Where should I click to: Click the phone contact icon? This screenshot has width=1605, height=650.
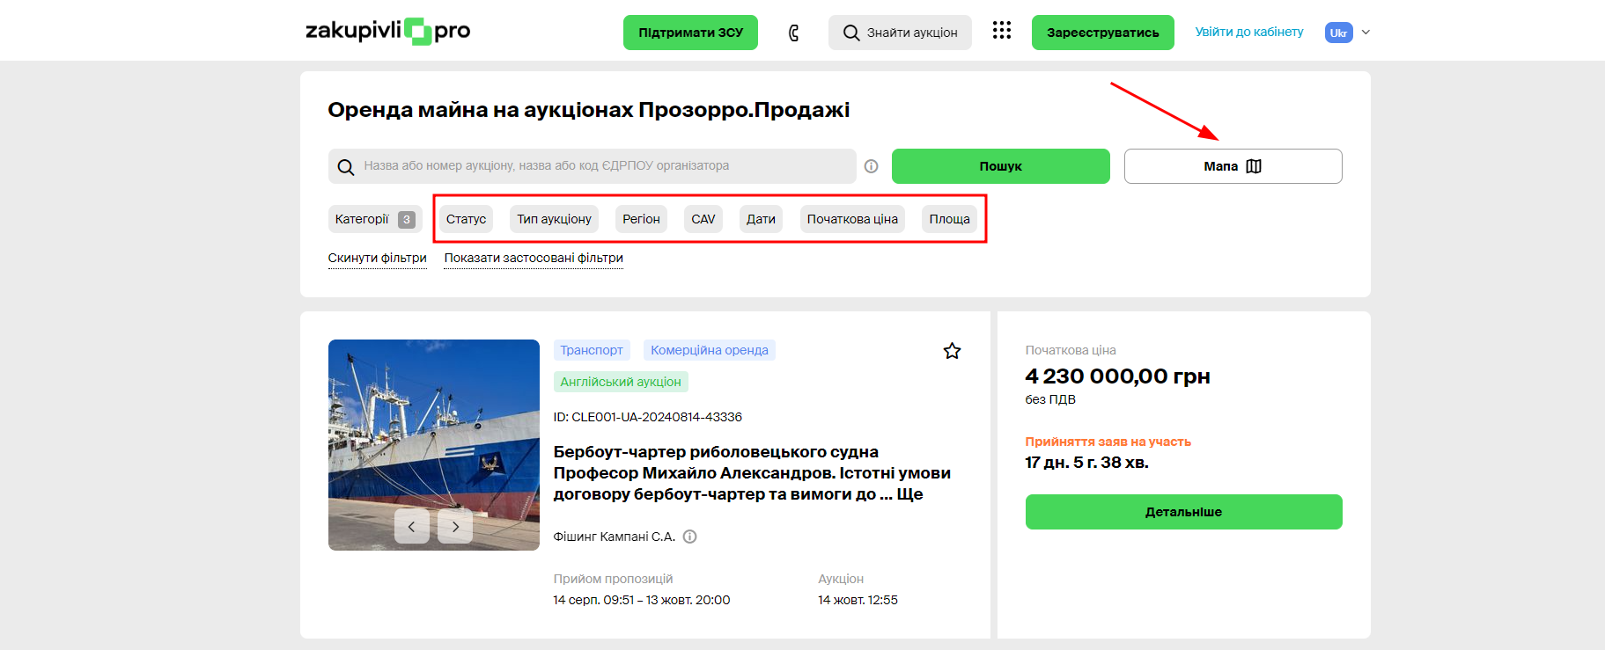click(x=793, y=33)
